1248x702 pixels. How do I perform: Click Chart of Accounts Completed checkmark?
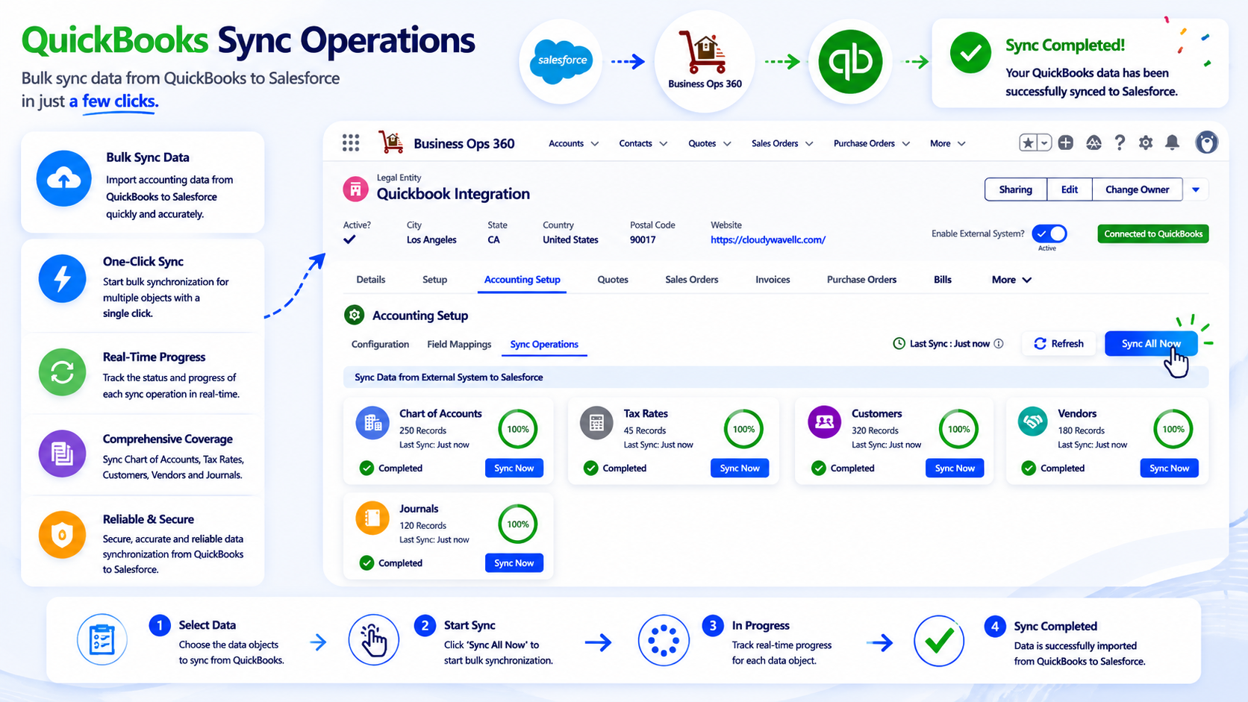[366, 468]
